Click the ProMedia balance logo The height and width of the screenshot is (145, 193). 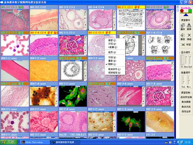(186, 12)
